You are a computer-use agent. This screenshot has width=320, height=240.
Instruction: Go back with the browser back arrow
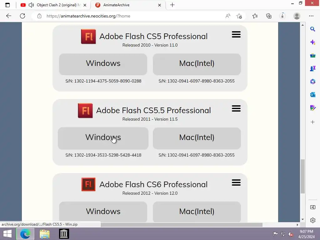coord(8,16)
